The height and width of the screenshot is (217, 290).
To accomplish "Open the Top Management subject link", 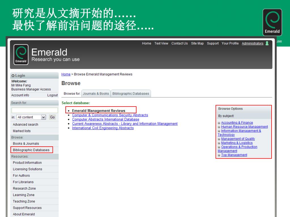I will [234, 155].
